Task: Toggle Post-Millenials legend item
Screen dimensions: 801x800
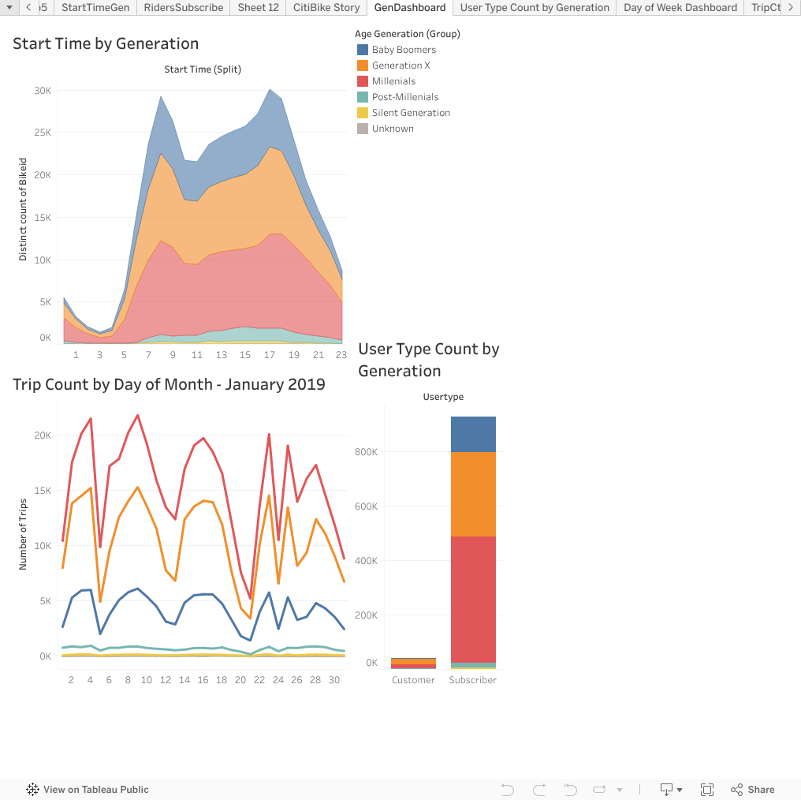Action: [405, 97]
